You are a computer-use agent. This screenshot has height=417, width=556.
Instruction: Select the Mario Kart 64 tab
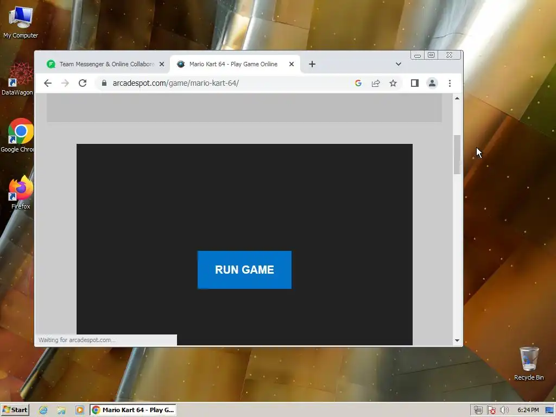(x=235, y=64)
